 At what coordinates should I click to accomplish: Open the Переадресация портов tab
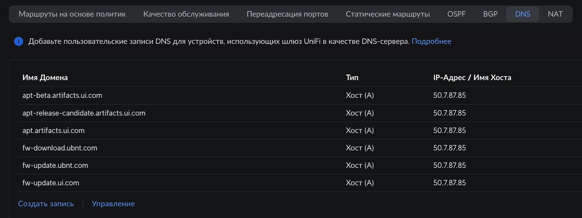click(x=287, y=14)
